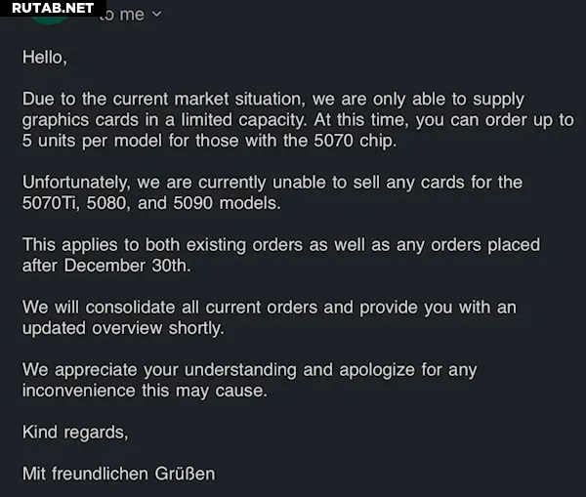Click the "Mit freundlichen Grüßen" sign-off

click(x=118, y=474)
